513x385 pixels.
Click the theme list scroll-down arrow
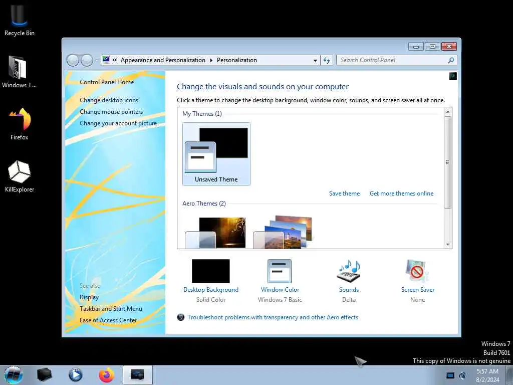pyautogui.click(x=448, y=245)
